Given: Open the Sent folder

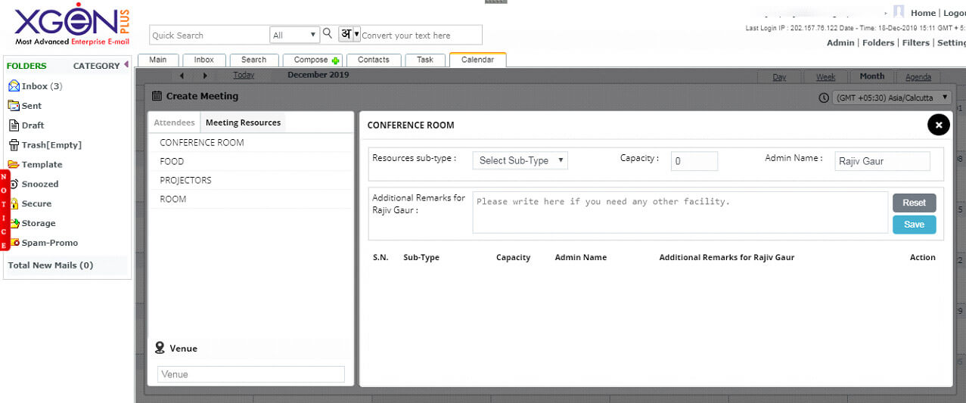Looking at the screenshot, I should [32, 106].
